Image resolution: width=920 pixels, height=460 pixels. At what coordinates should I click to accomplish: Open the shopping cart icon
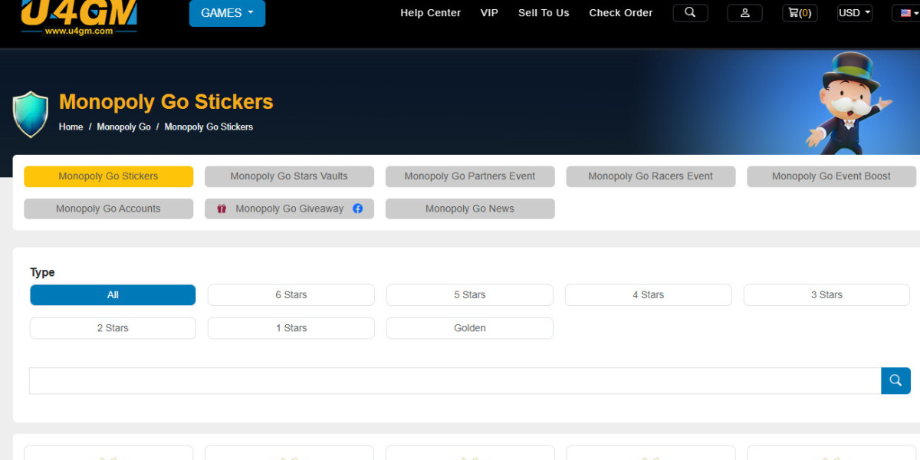799,13
